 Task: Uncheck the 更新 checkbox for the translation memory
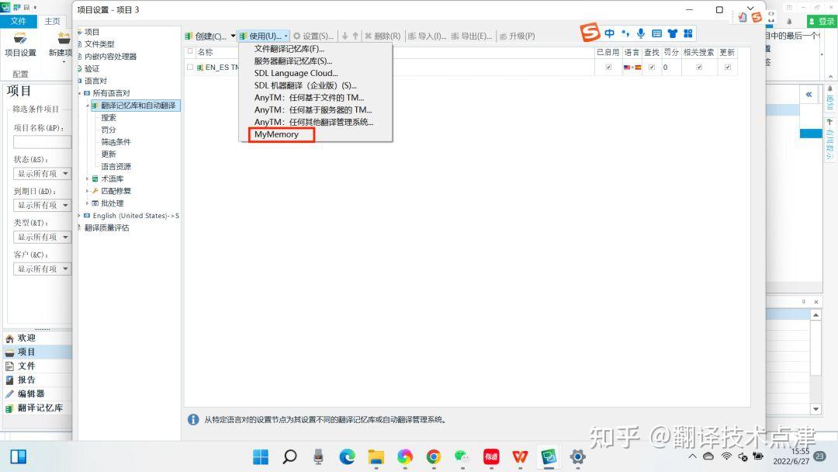pos(728,68)
